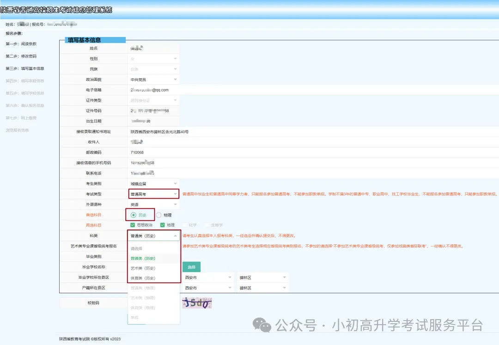
Task: Click the 邮政编码 field showing 710068
Action: (x=313, y=152)
